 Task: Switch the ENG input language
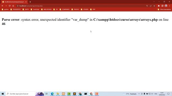[156, 94]
